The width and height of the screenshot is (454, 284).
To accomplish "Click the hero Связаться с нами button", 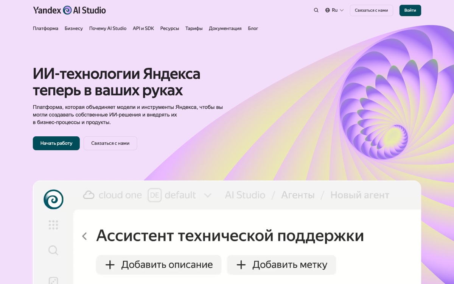I will (x=110, y=143).
